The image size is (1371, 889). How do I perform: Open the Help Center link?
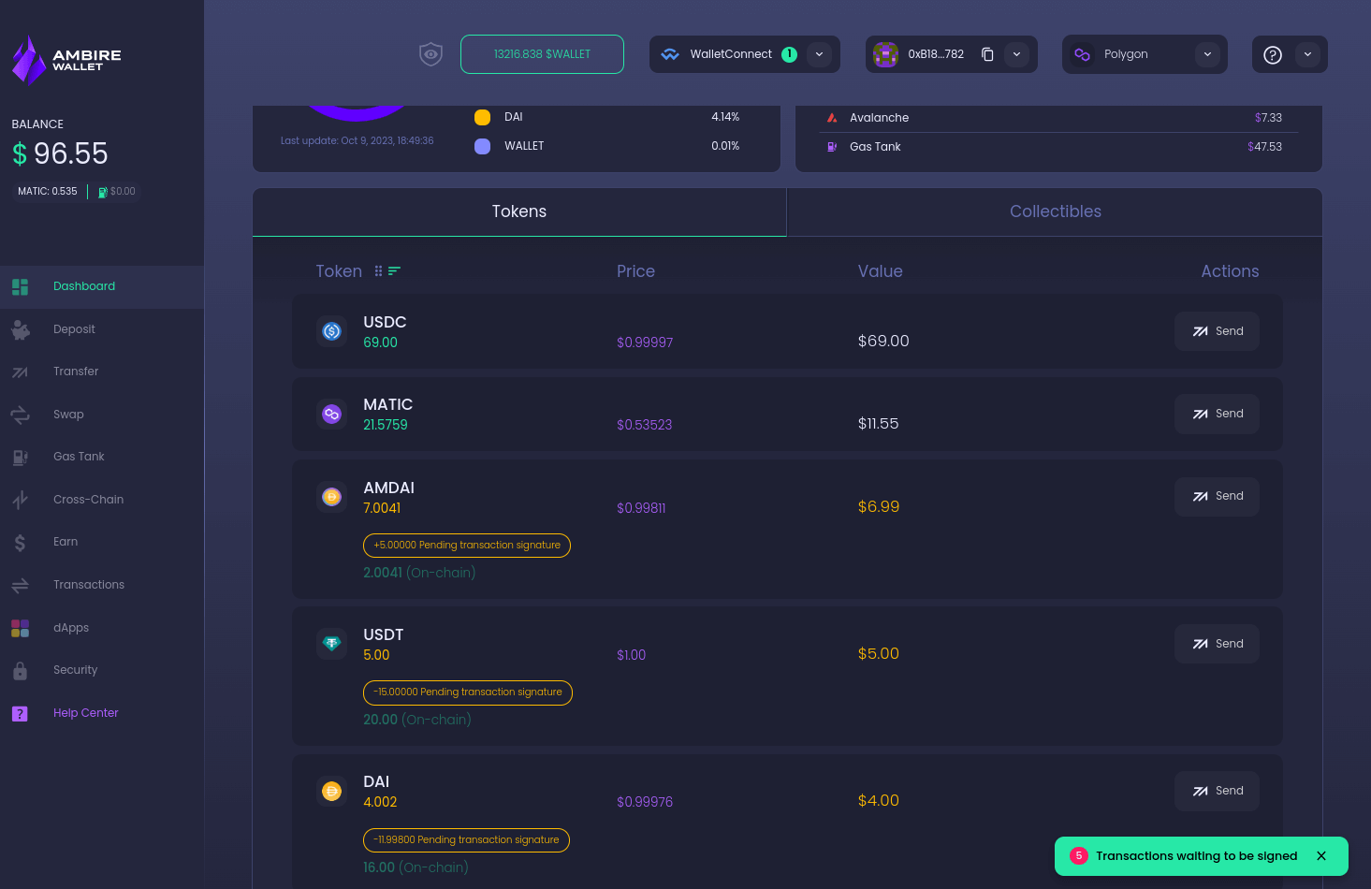tap(102, 713)
